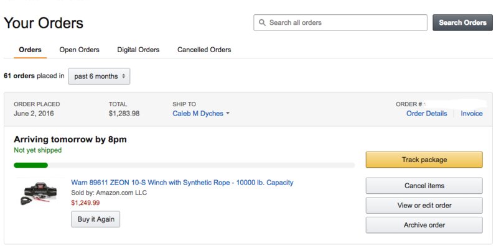Image resolution: width=496 pixels, height=246 pixels.
Task: Open the past 6 months dropdown
Action: point(99,76)
